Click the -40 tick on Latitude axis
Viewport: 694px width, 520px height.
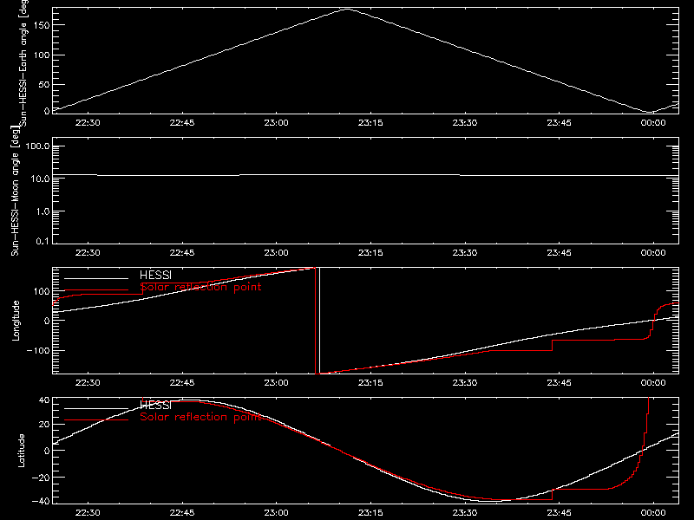tap(41, 501)
